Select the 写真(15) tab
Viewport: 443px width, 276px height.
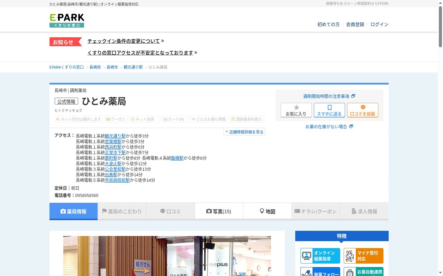pyautogui.click(x=219, y=211)
